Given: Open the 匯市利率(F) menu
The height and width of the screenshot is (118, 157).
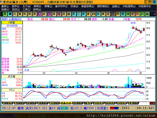Looking at the screenshot, I should [x=61, y=6].
